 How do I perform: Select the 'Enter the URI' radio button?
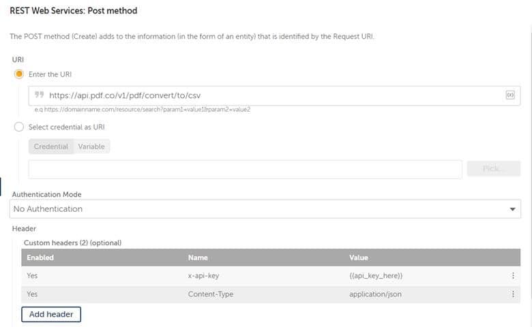tap(19, 74)
